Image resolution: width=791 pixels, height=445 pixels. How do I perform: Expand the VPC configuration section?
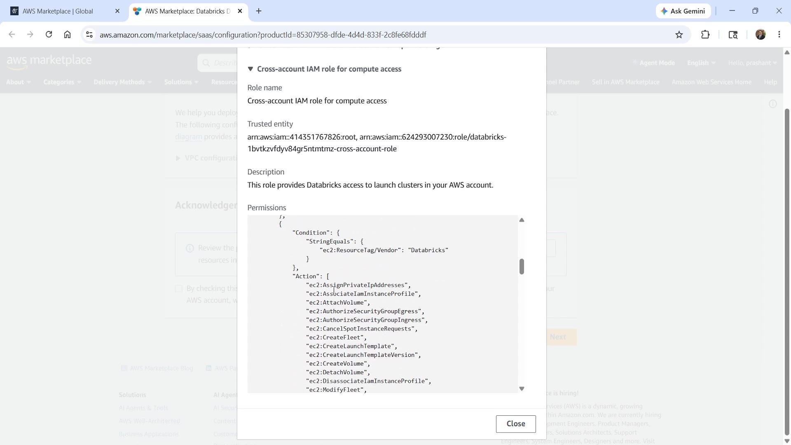pyautogui.click(x=207, y=158)
